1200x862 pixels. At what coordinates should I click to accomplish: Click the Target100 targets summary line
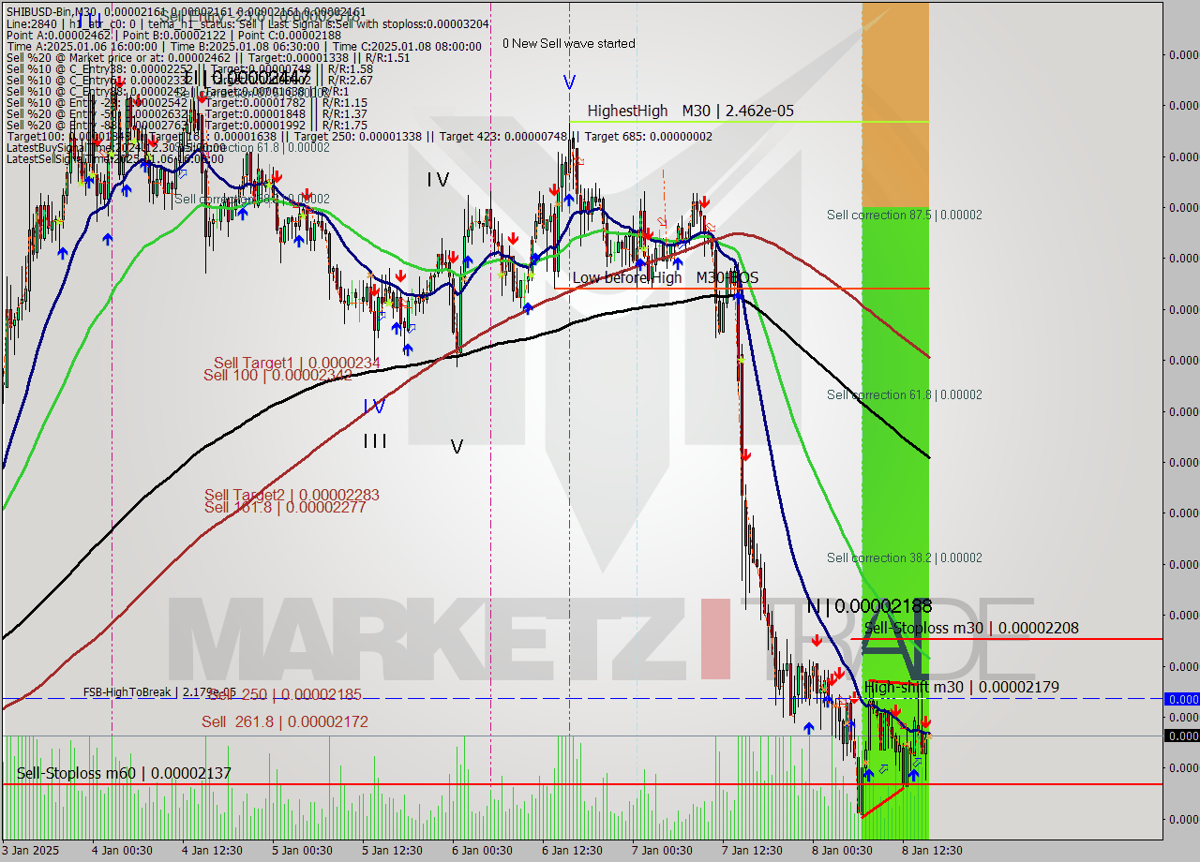click(x=359, y=137)
